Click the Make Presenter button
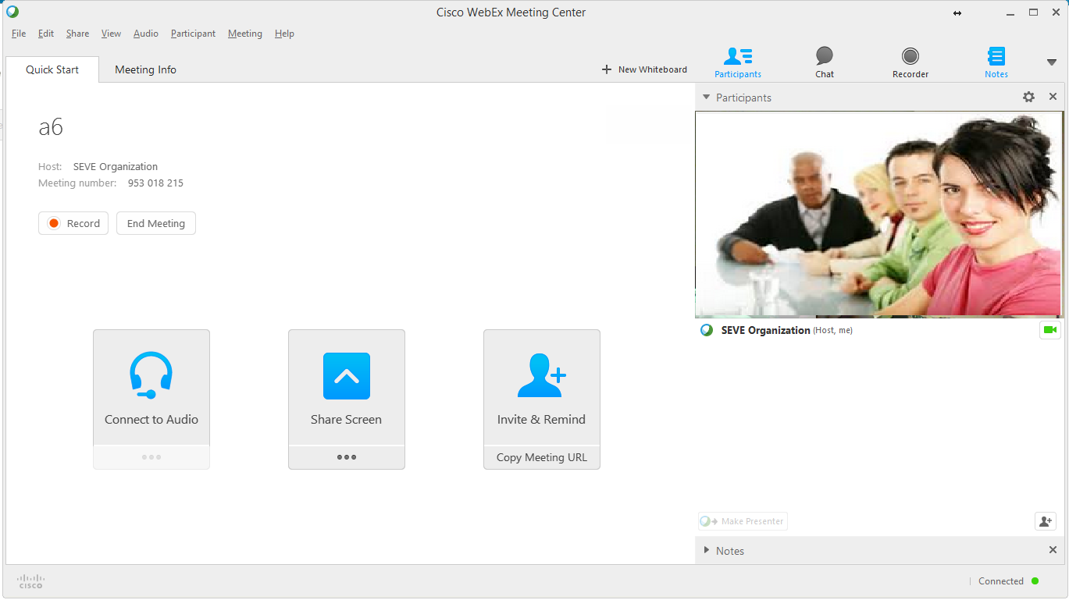1069x600 pixels. coord(743,521)
